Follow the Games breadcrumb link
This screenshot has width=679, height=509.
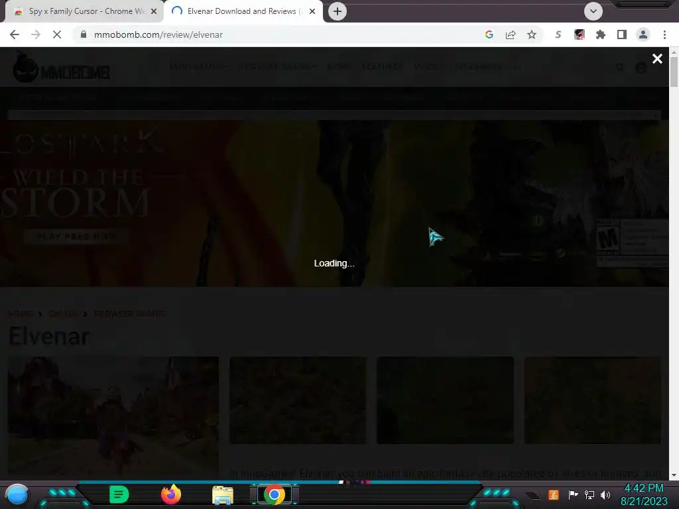pyautogui.click(x=63, y=313)
